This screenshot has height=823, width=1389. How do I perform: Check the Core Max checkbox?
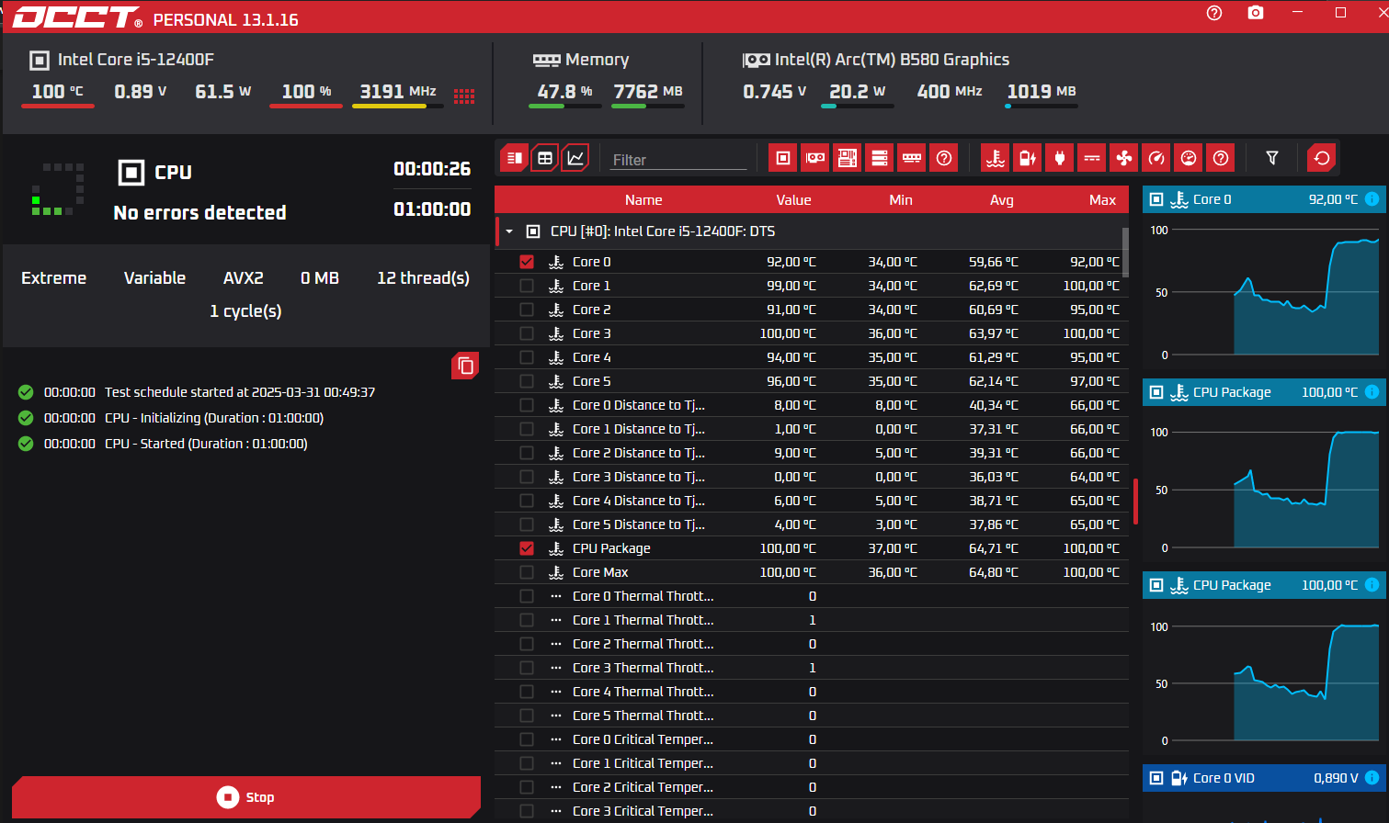tap(527, 572)
